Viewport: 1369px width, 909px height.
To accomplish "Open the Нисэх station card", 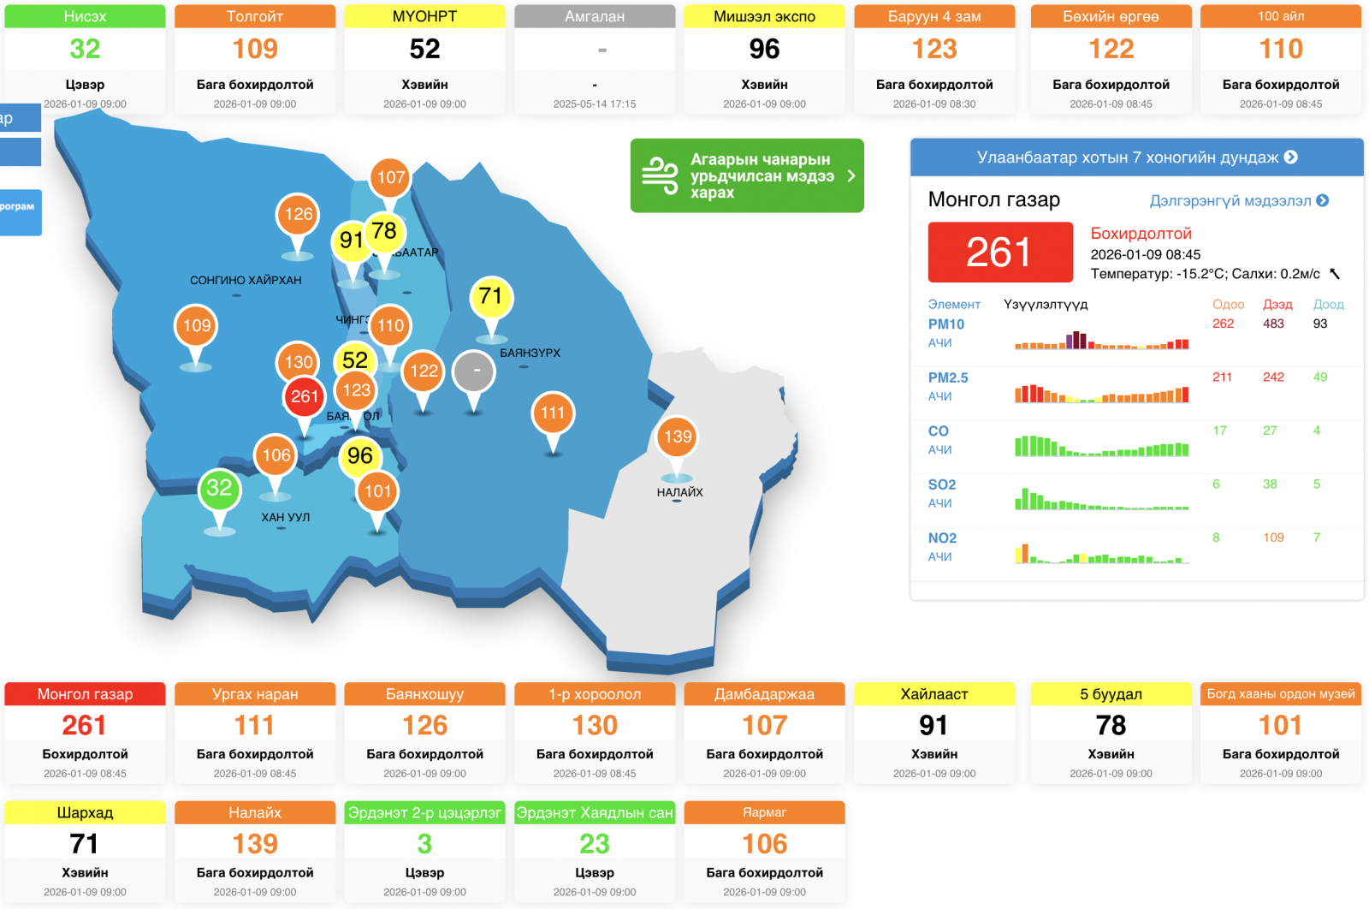I will [85, 58].
